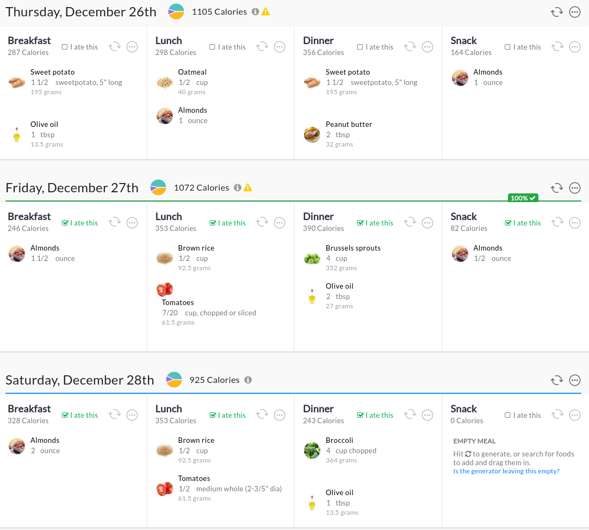Screen dimensions: 589x530
Task: Uncheck Saturday Breakfast I ate this
Action: (65, 415)
